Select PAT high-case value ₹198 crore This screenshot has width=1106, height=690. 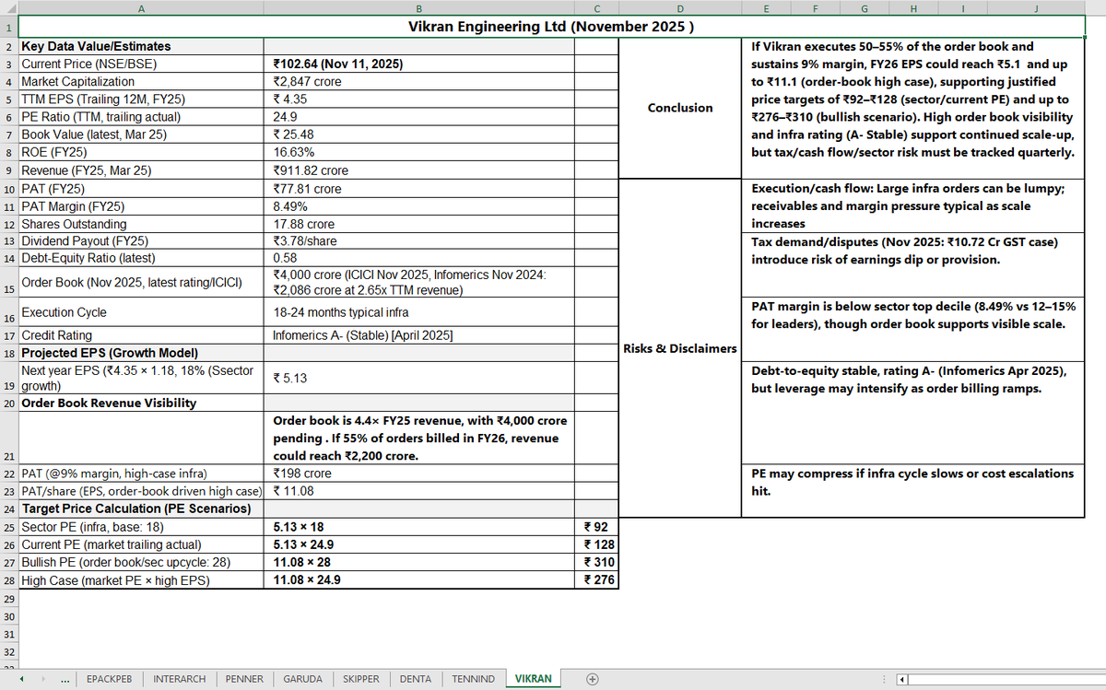pyautogui.click(x=418, y=474)
